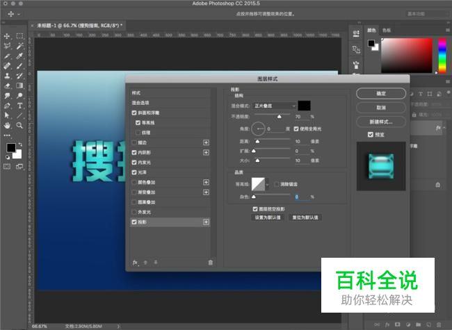Select the Line tool

click(19, 115)
